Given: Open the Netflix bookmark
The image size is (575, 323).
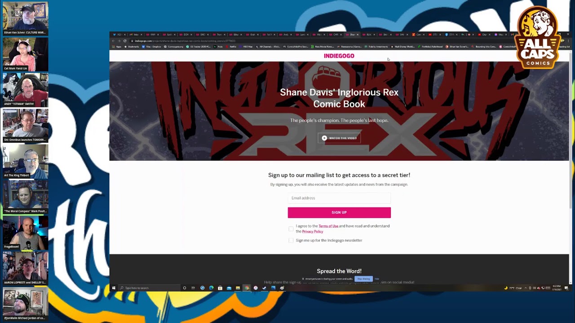Looking at the screenshot, I should (231, 47).
